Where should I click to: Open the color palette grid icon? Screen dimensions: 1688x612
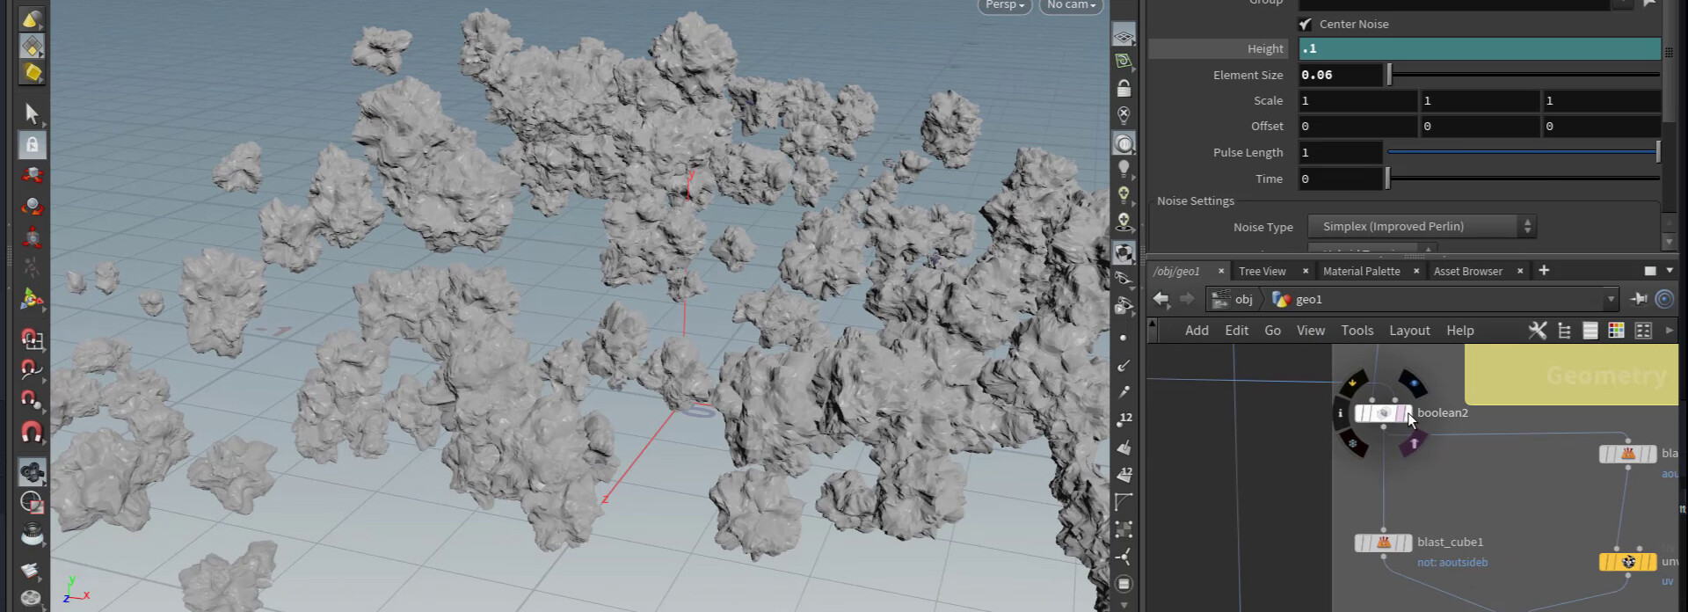(1616, 331)
